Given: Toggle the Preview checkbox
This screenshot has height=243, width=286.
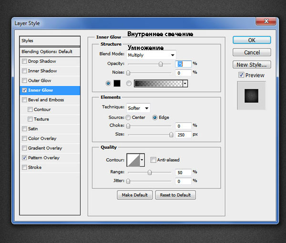Looking at the screenshot, I should click(x=241, y=75).
